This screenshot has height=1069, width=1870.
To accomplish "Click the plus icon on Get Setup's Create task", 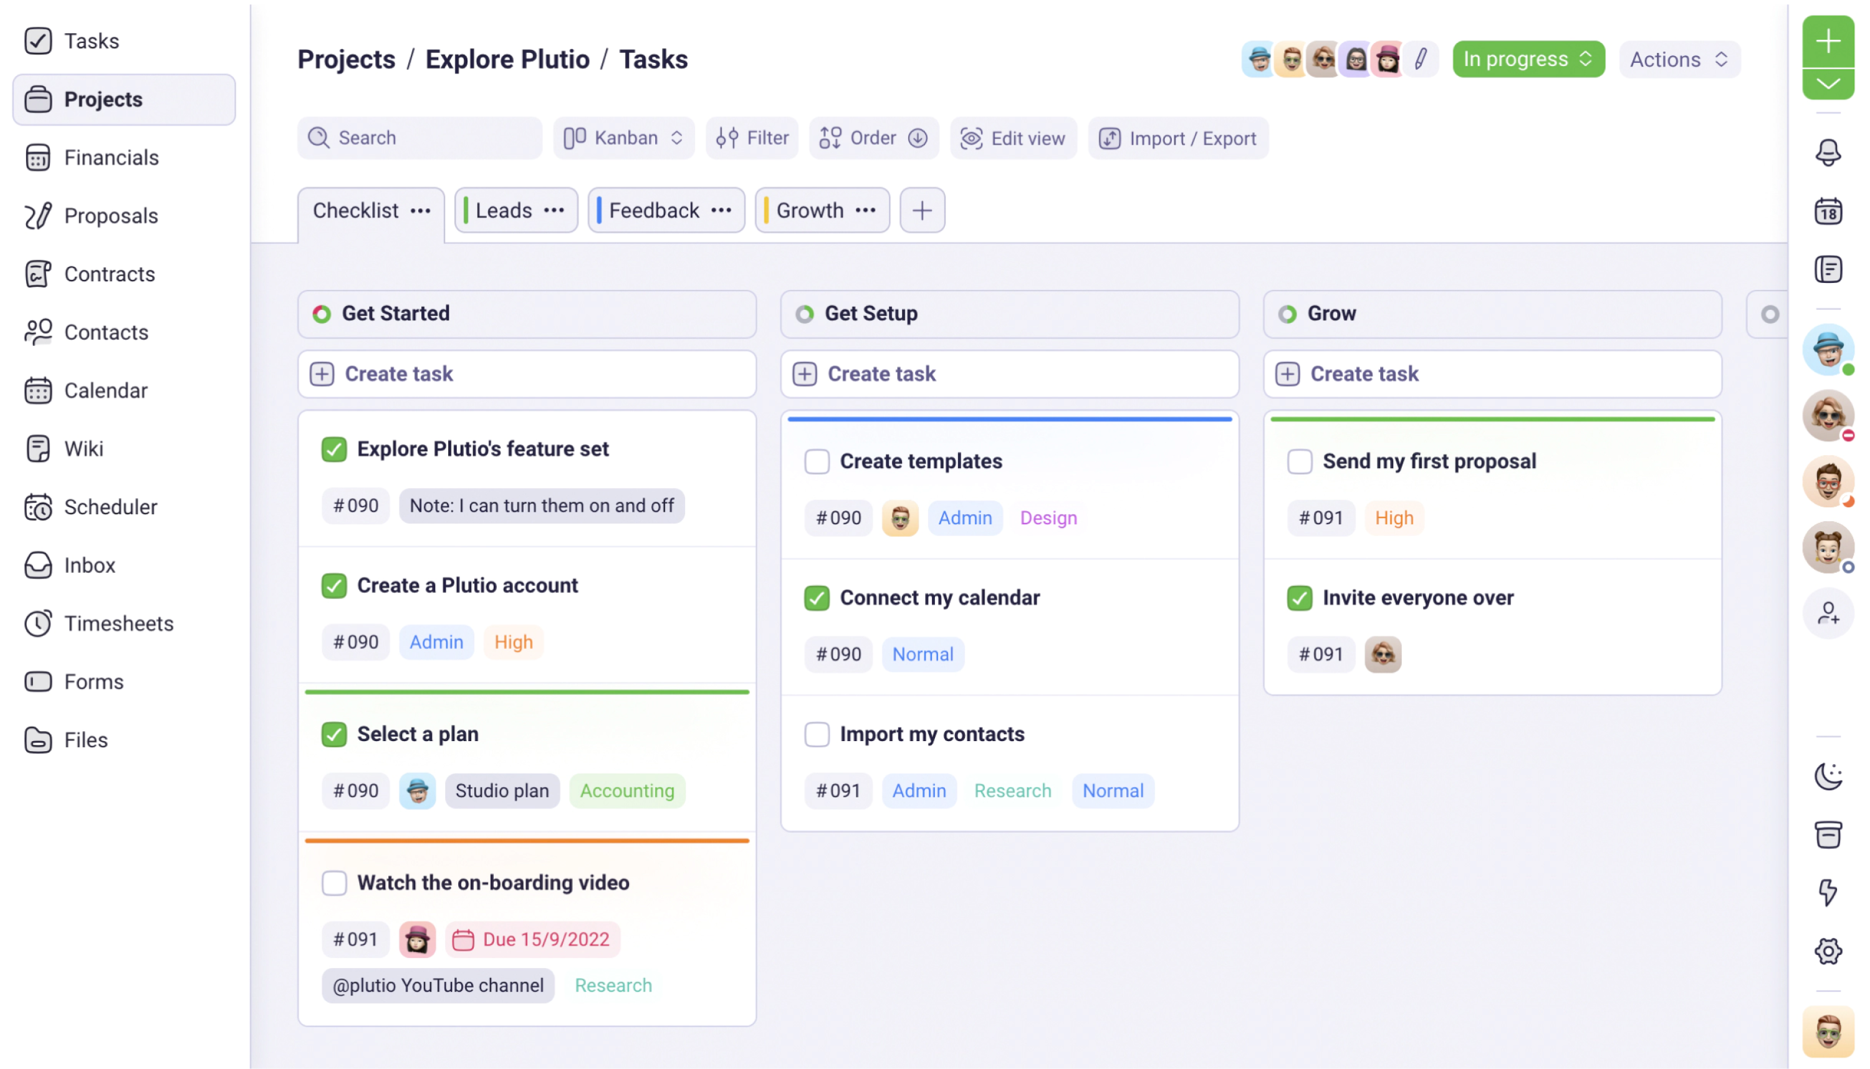I will [805, 374].
